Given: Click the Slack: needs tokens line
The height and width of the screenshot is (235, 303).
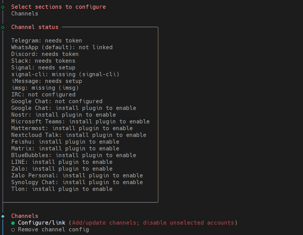Looking at the screenshot, I should coord(43,61).
